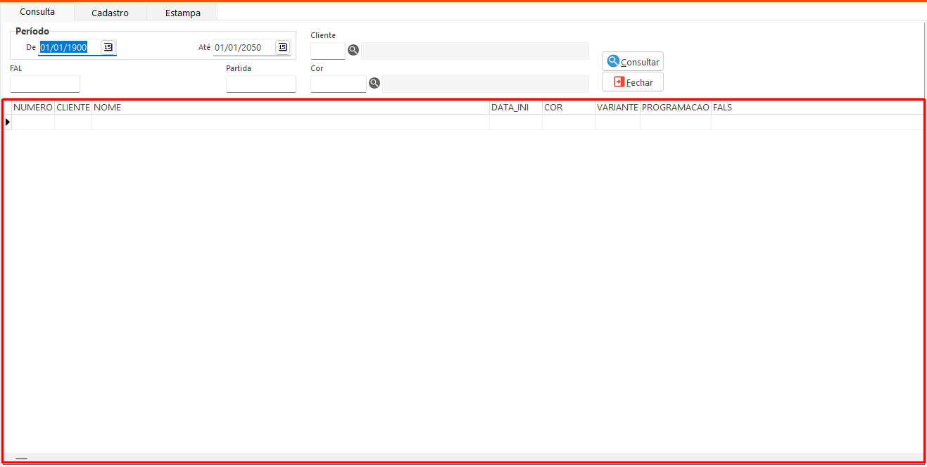Open the calendar picker for De date
Screen dimensions: 927x467
point(108,47)
